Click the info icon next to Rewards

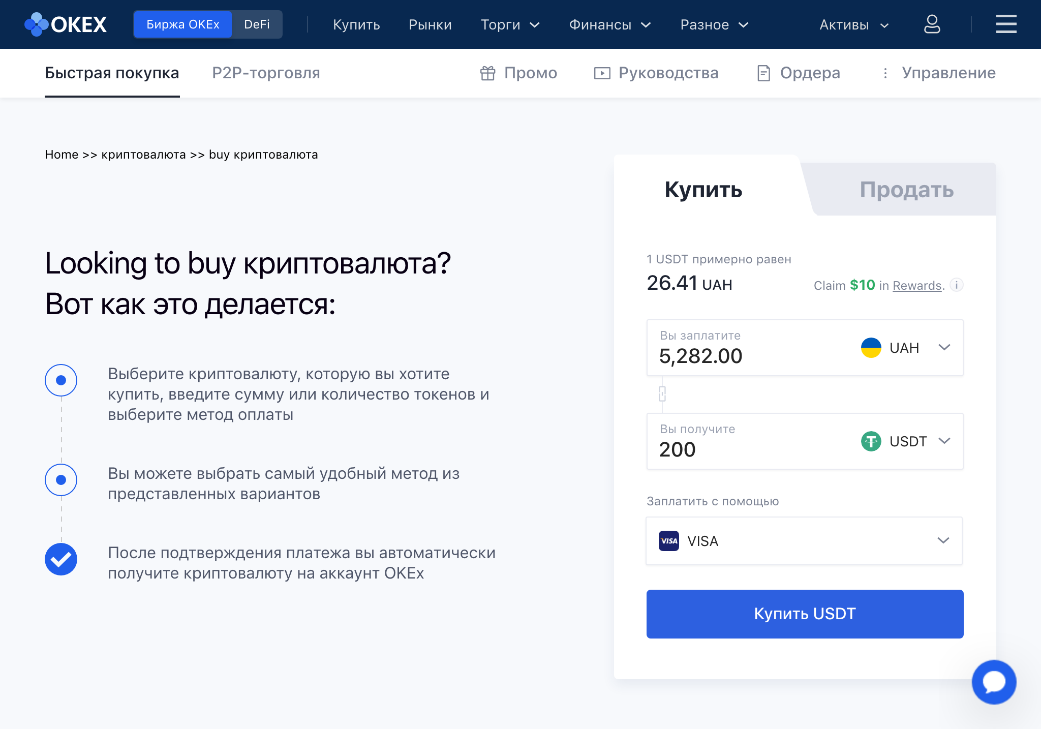[x=957, y=285]
